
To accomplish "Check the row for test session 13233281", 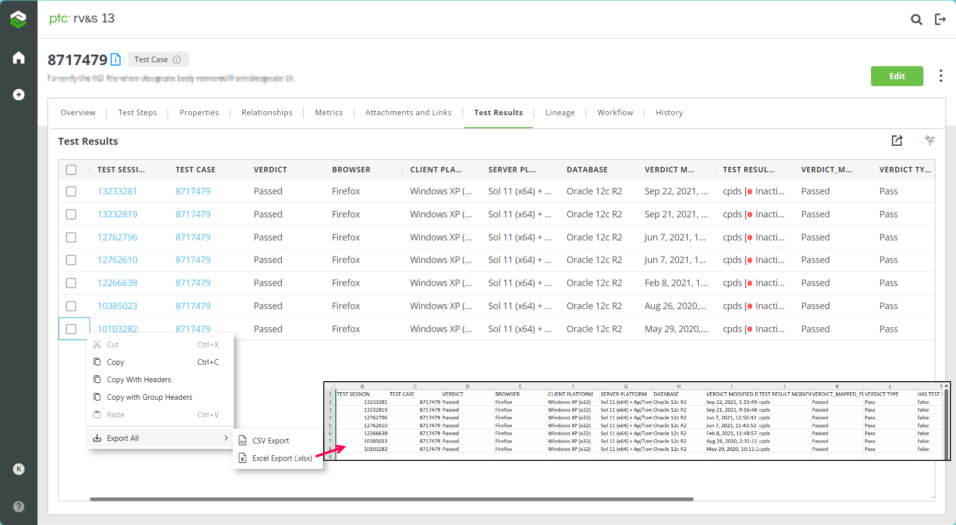I will 71,191.
